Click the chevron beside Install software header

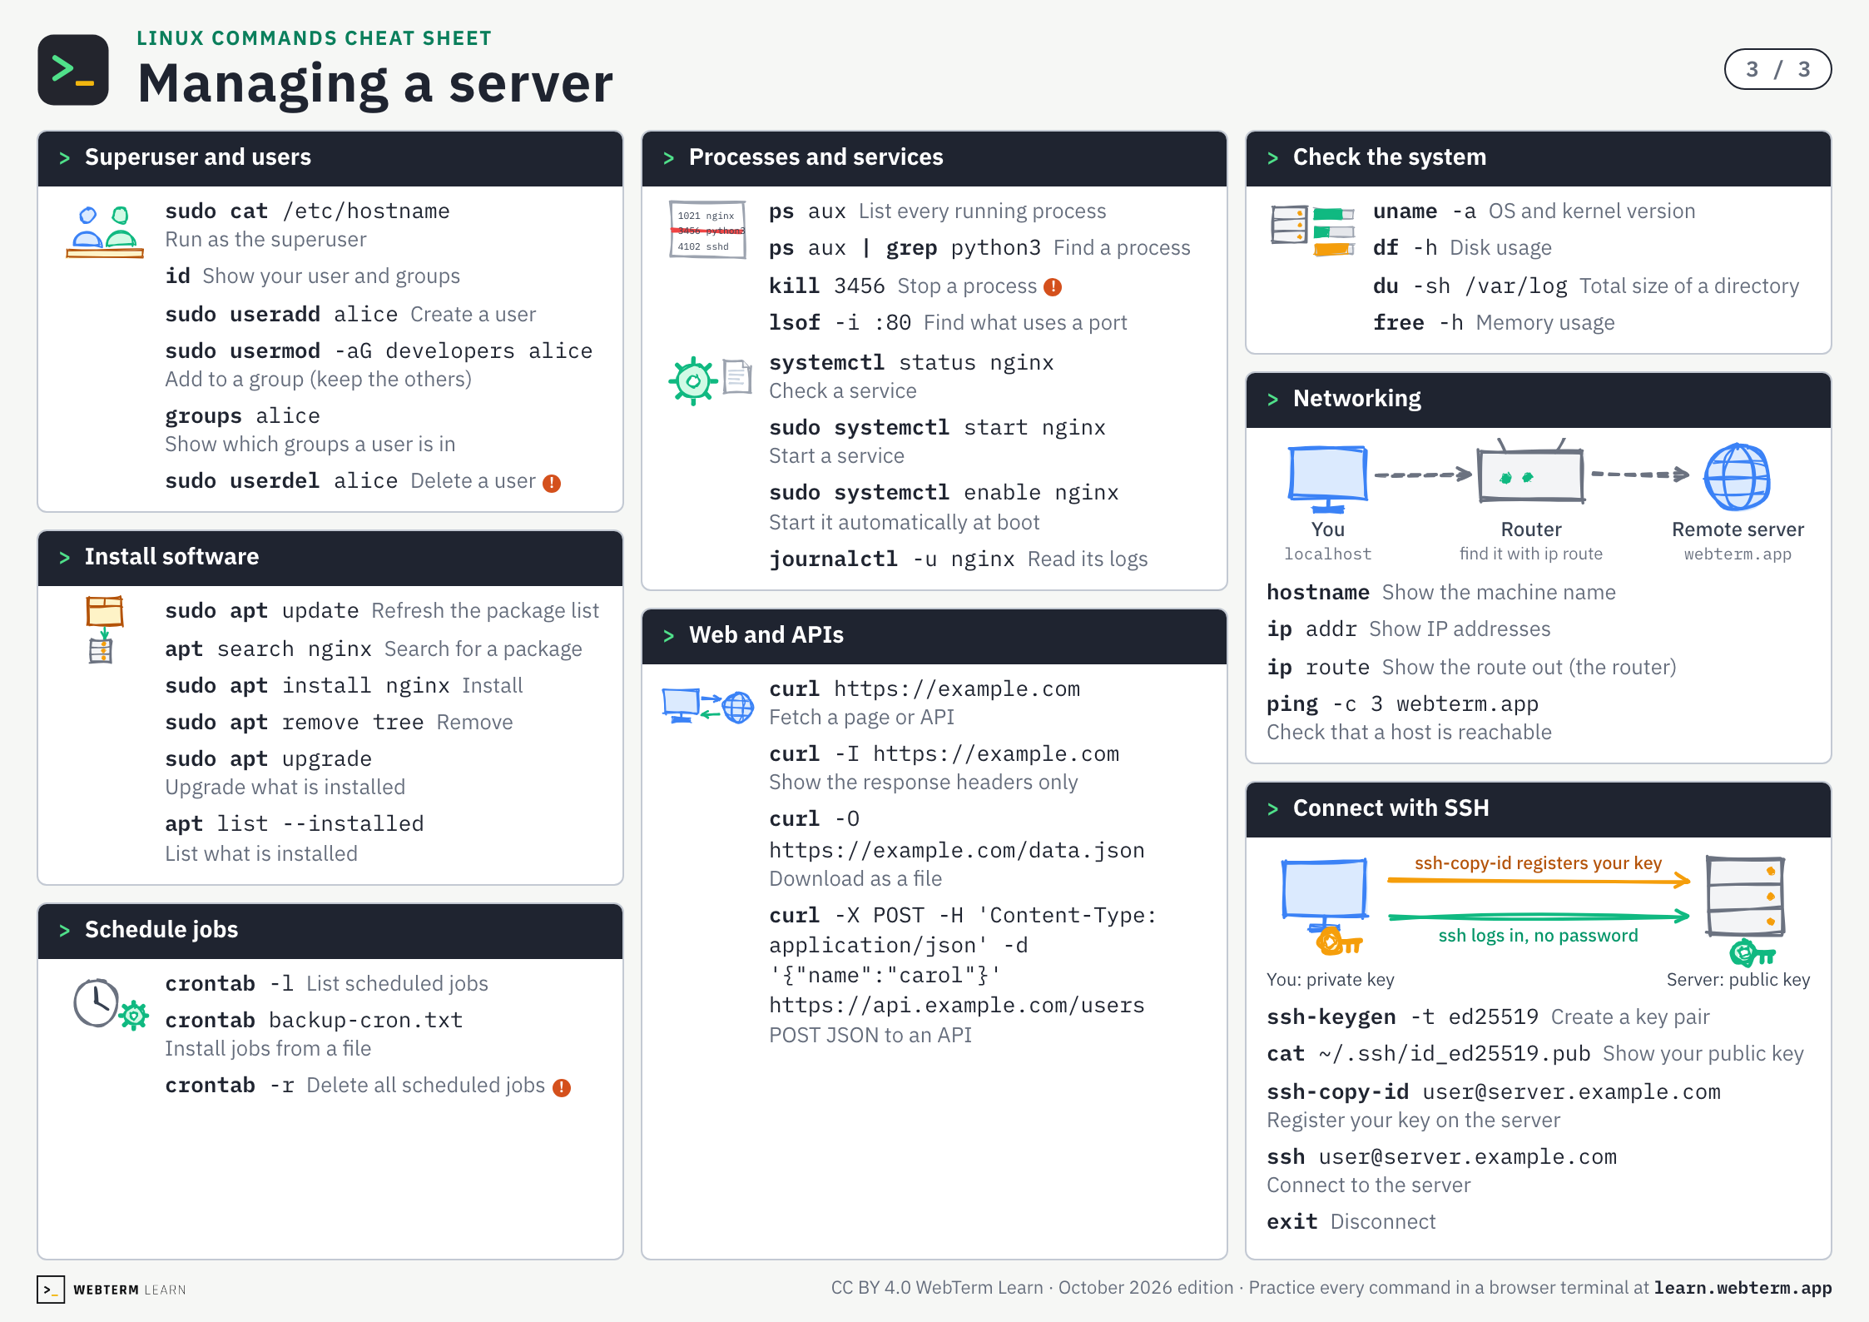click(65, 558)
